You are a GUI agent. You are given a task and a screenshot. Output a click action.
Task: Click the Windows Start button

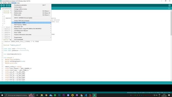pos(2,95)
